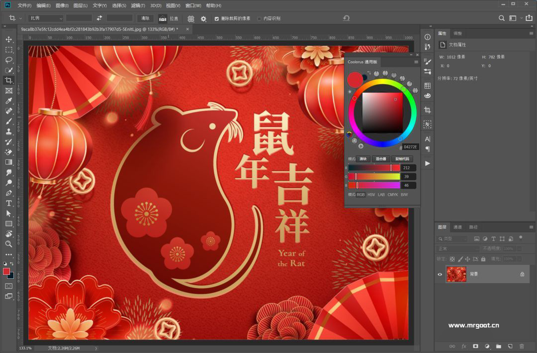537x353 pixels.
Task: Expand the Layers panel options menu
Action: point(531,227)
